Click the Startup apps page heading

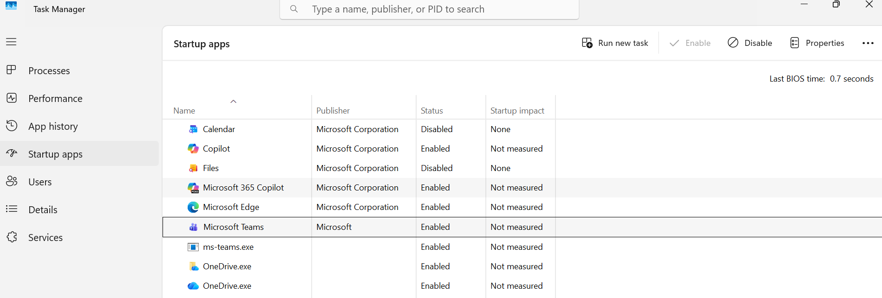[x=202, y=44]
